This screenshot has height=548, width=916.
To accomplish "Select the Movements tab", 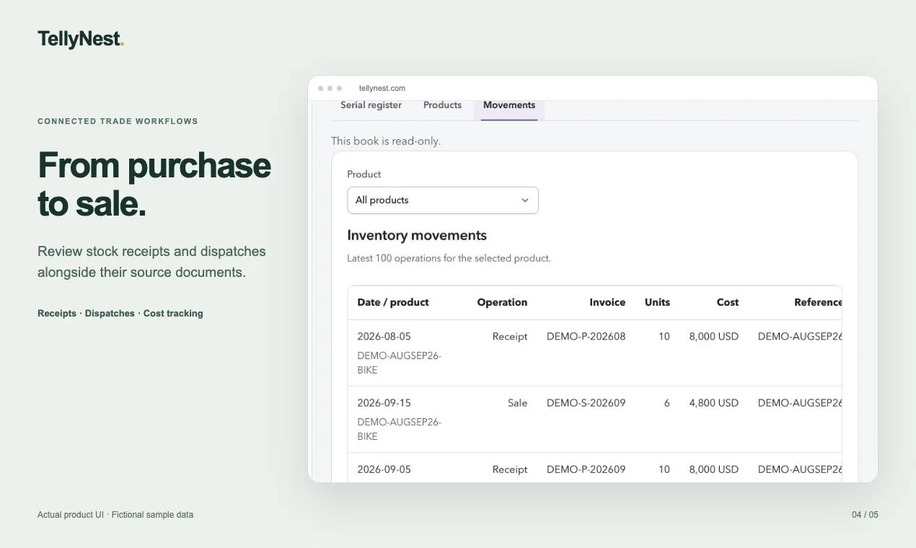I will click(x=509, y=105).
